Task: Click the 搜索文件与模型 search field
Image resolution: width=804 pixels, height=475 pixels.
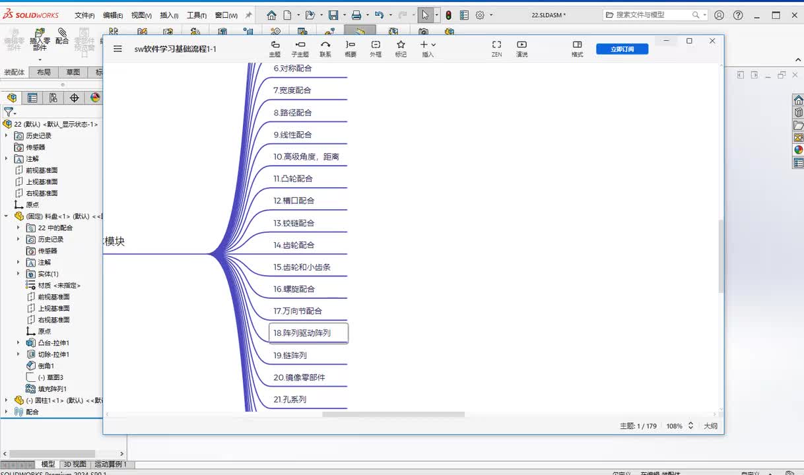Action: point(650,15)
